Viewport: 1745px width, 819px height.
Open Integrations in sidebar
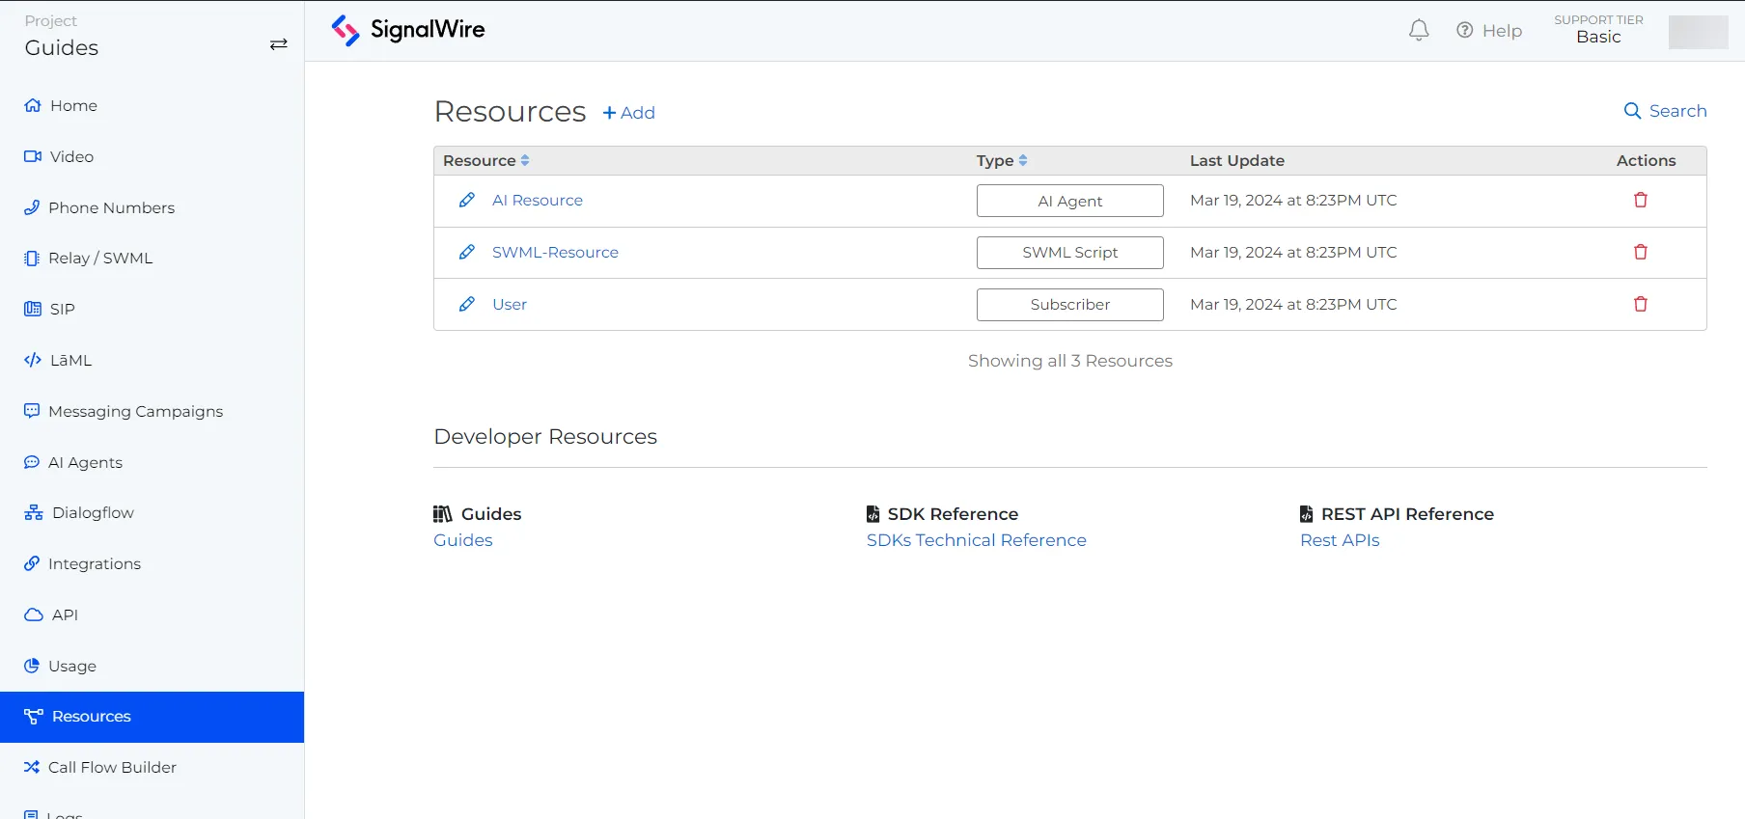point(152,563)
